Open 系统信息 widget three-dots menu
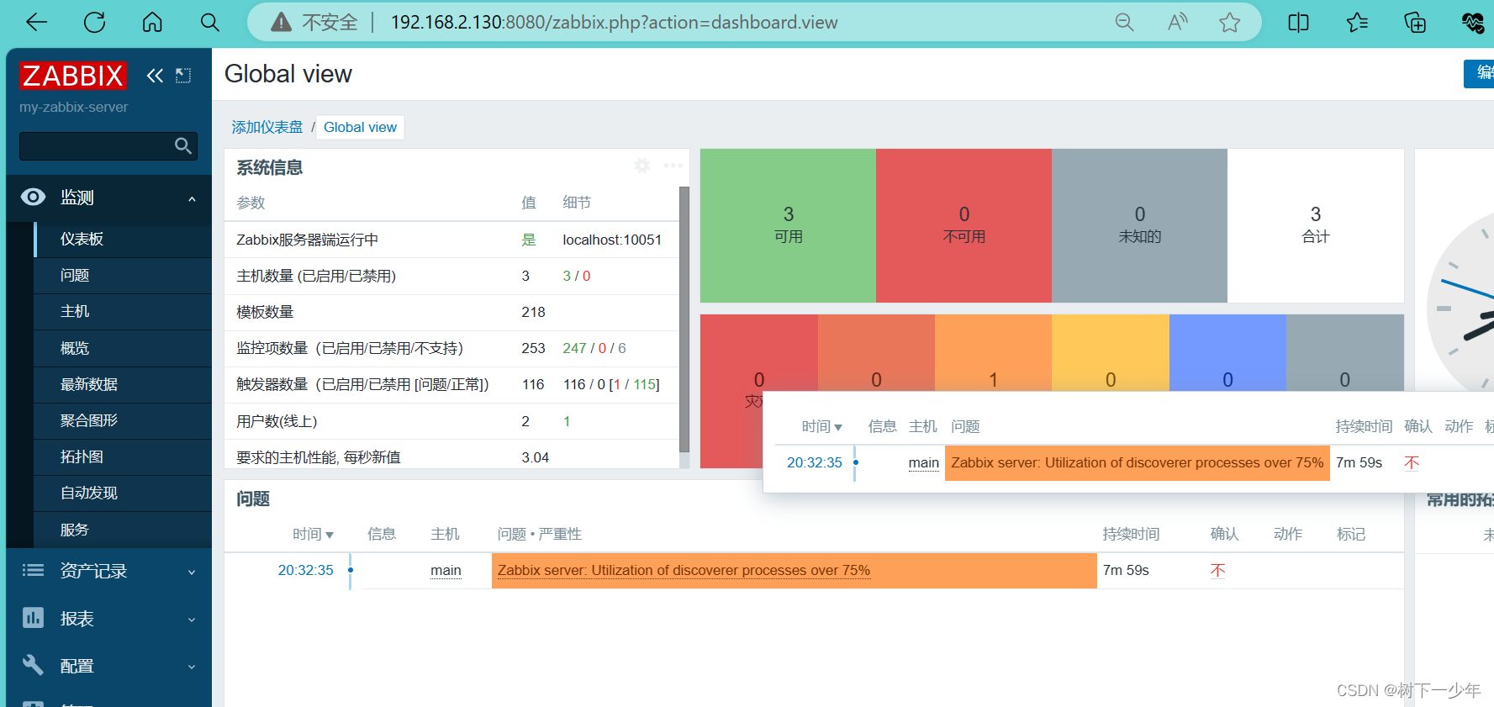 pos(673,166)
